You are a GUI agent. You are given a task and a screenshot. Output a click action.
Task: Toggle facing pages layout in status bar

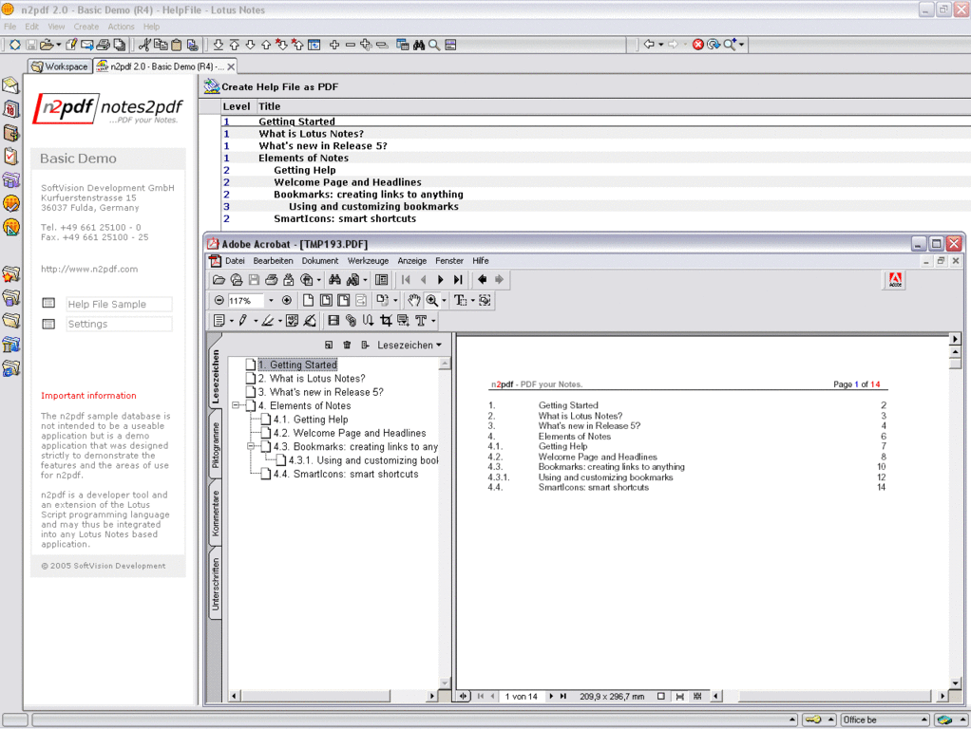click(698, 697)
